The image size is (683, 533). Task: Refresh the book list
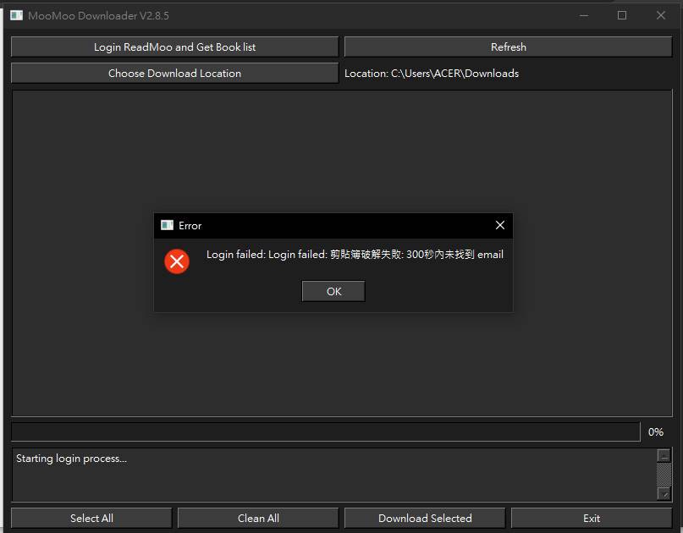[508, 47]
